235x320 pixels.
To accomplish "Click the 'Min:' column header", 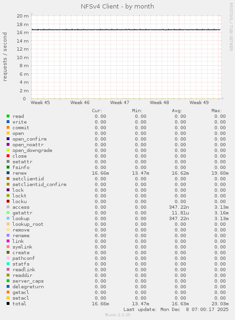I will click(x=137, y=111).
